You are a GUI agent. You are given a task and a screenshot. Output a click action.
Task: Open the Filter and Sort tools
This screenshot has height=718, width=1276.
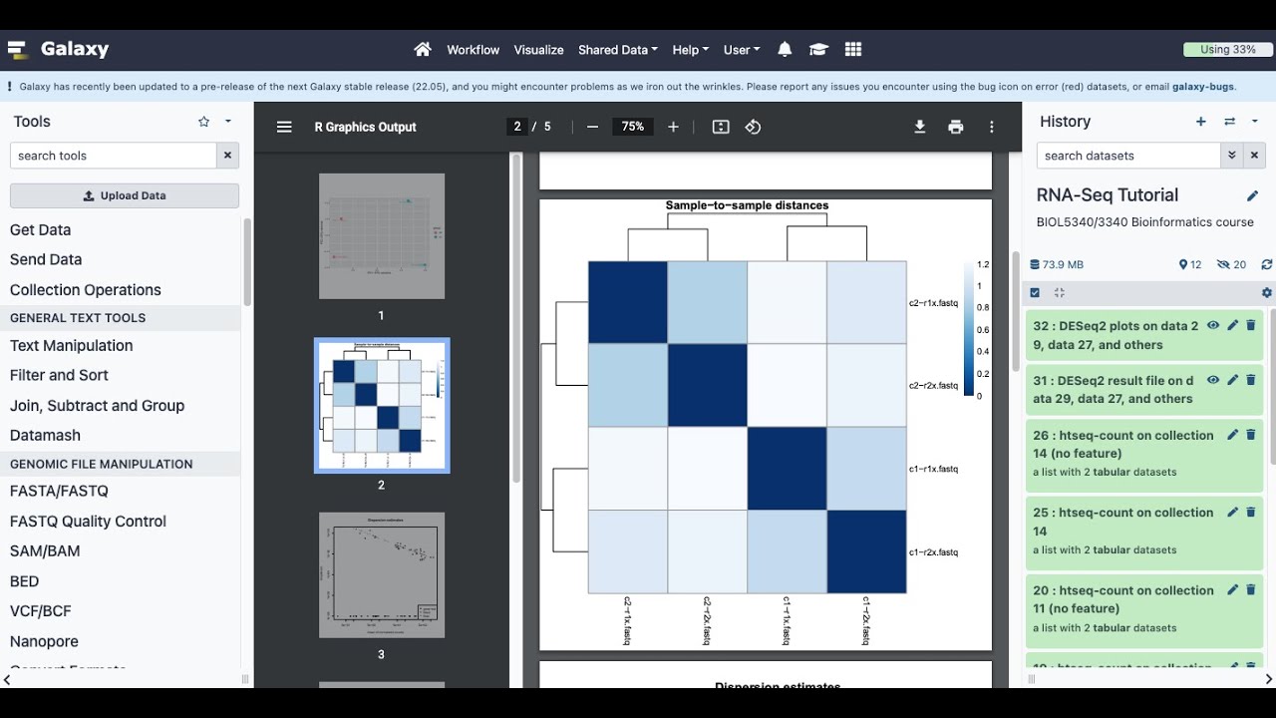coord(59,375)
